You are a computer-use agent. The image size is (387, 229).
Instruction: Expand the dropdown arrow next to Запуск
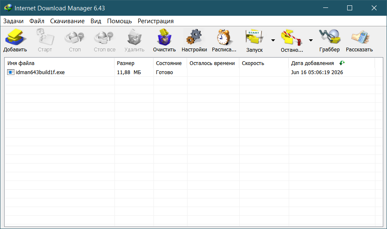tap(273, 40)
